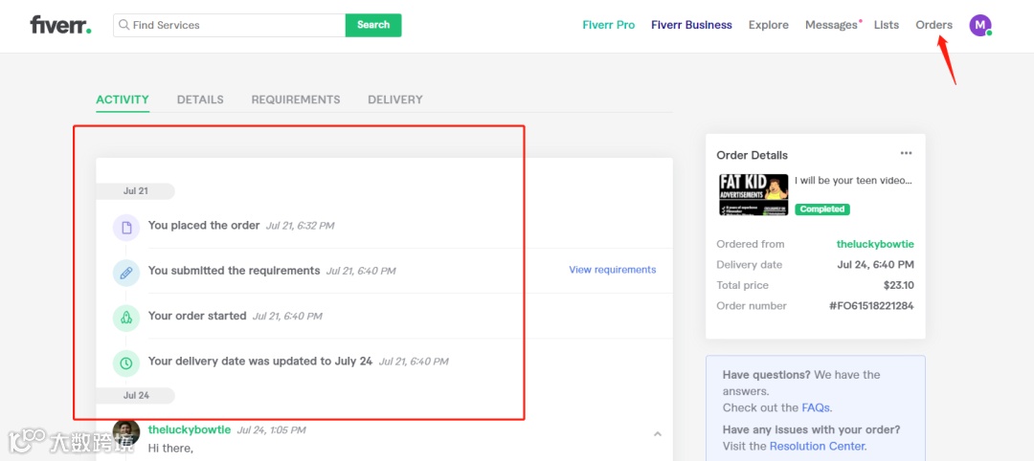Click the Order Details heading
Screen dimensions: 1034x461
(753, 156)
